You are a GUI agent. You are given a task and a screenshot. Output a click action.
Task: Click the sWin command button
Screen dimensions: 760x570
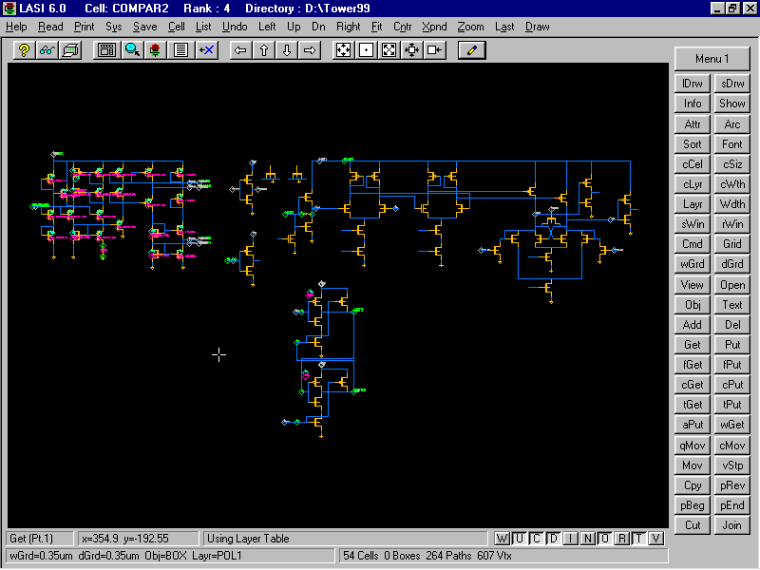pos(693,224)
